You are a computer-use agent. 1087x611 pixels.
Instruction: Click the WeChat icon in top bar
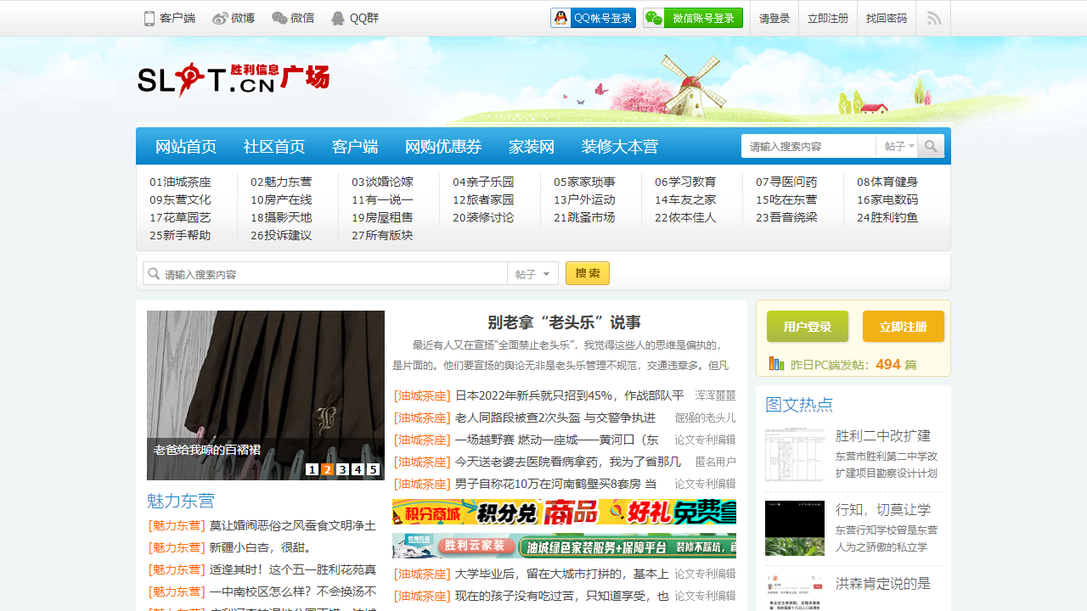pos(279,19)
